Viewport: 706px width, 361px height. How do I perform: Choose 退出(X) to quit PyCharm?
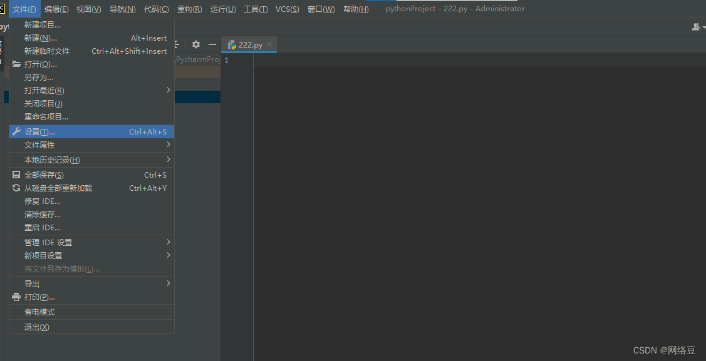tap(92, 327)
